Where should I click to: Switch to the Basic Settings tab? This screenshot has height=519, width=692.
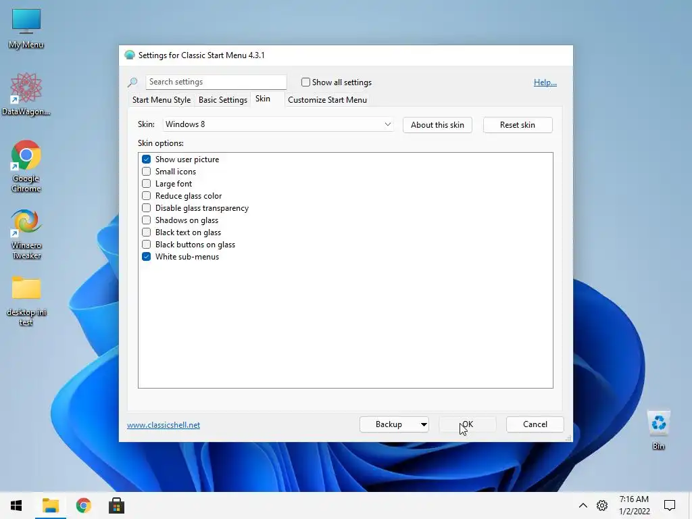[223, 100]
